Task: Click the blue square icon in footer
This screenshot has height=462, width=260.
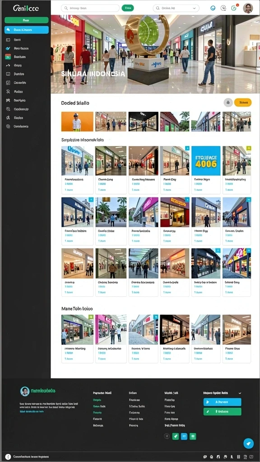Action: 184,436
